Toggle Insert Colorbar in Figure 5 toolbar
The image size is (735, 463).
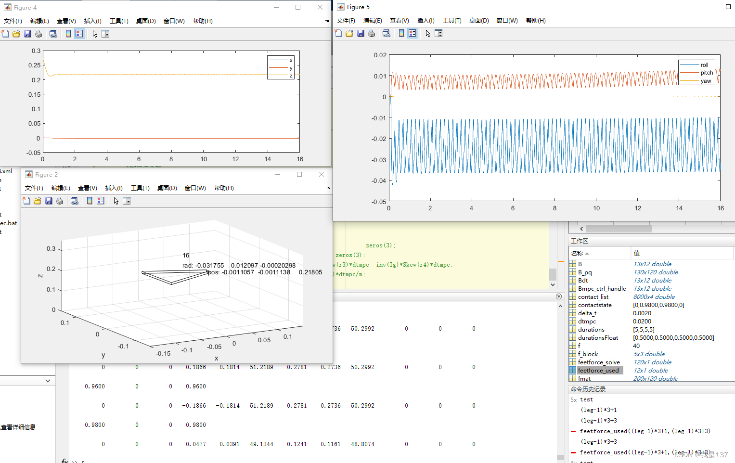[x=401, y=33]
